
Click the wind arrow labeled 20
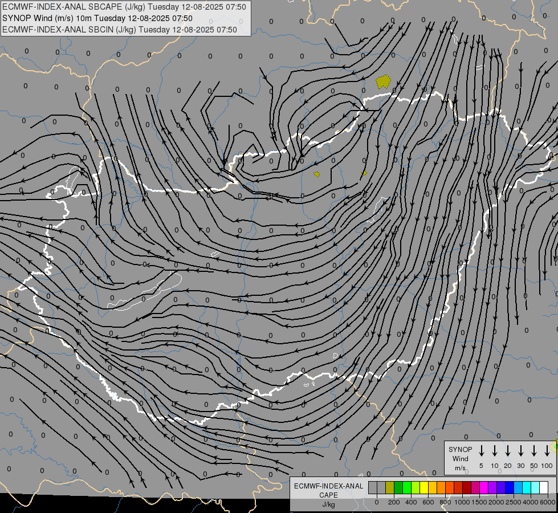[x=508, y=451]
